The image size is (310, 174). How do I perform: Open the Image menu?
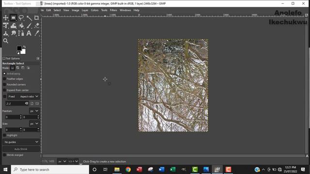[x=76, y=10]
